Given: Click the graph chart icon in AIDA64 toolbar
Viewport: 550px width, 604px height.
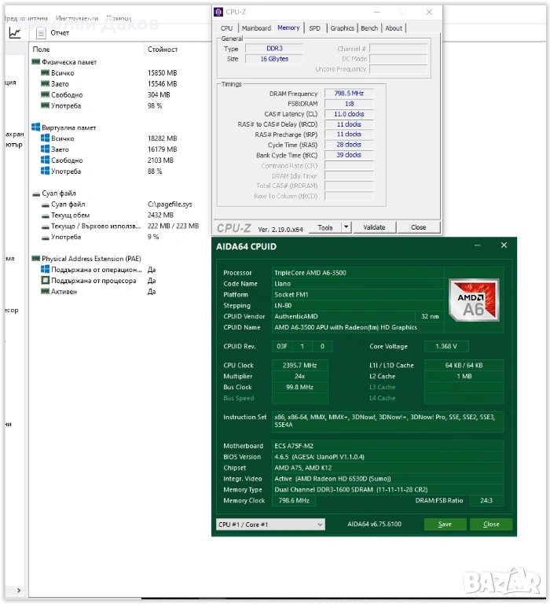Looking at the screenshot, I should (15, 33).
